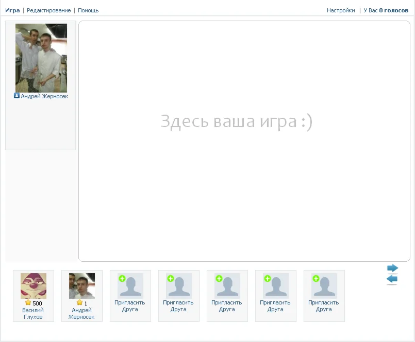Click the green plus icon on the last invite slot
This screenshot has width=415, height=342.
pyautogui.click(x=316, y=277)
